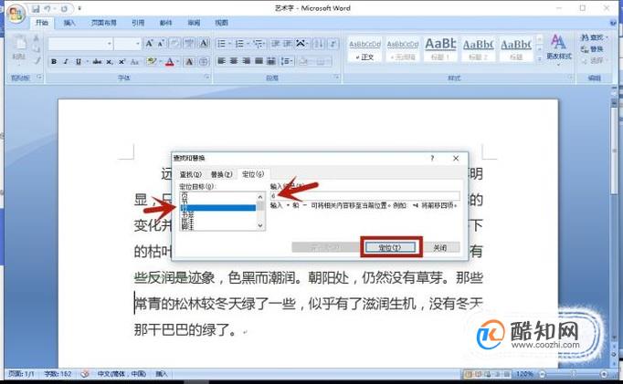Open the 更改样式 Change Styles menu
Screen dimensions: 623x384
[x=559, y=47]
